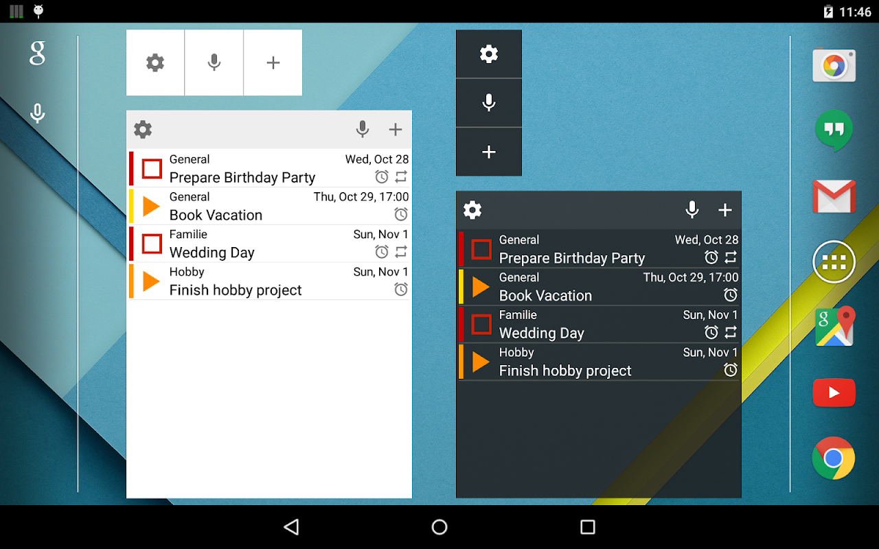879x549 pixels.
Task: Tap microphone in light task list header
Action: point(363,129)
